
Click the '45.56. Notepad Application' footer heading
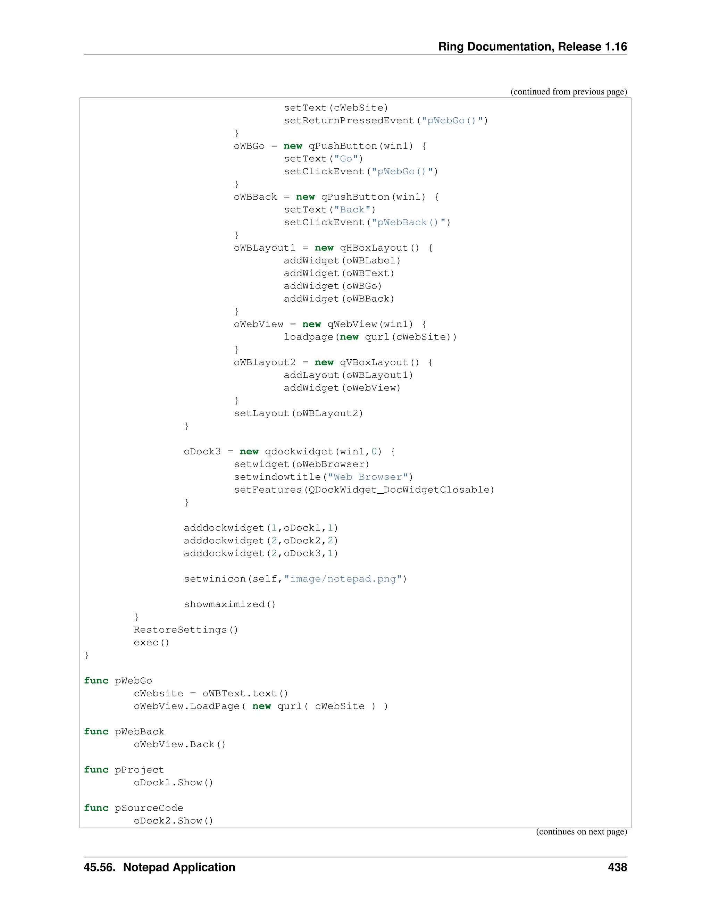[159, 867]
